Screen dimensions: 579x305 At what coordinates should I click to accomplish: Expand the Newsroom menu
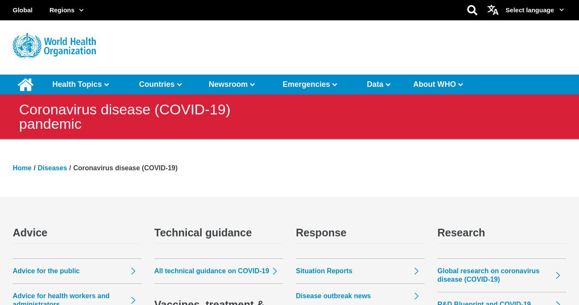[232, 84]
